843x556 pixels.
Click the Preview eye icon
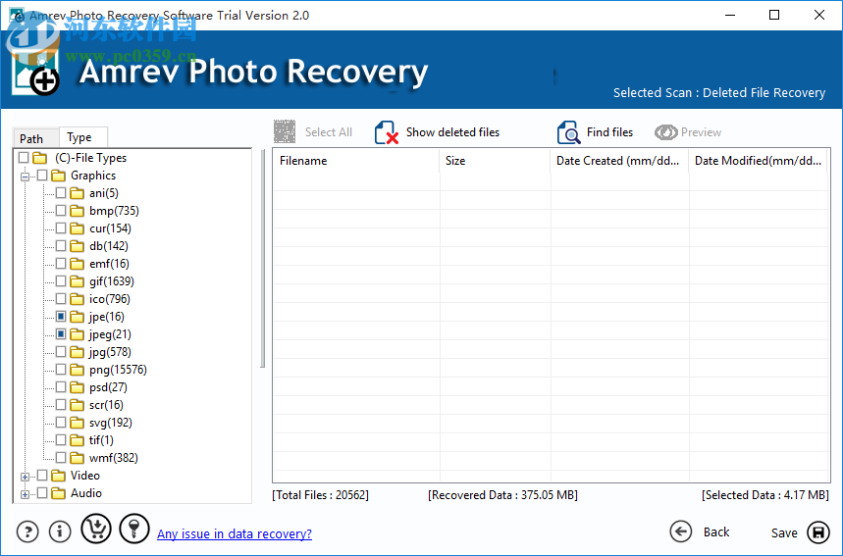pos(665,132)
